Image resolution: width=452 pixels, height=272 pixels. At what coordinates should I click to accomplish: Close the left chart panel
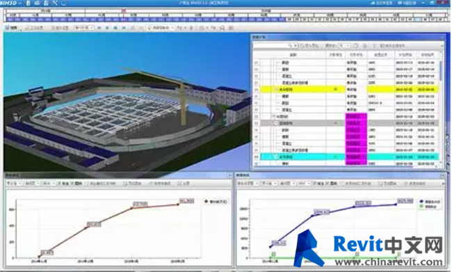coord(229,175)
